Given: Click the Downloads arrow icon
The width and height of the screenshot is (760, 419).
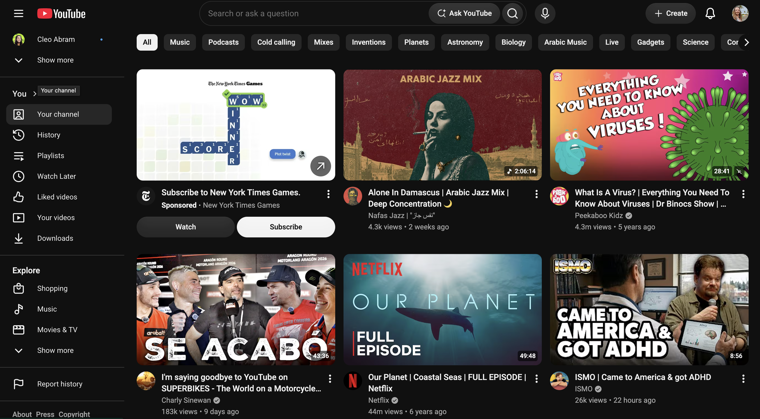Looking at the screenshot, I should pyautogui.click(x=19, y=238).
